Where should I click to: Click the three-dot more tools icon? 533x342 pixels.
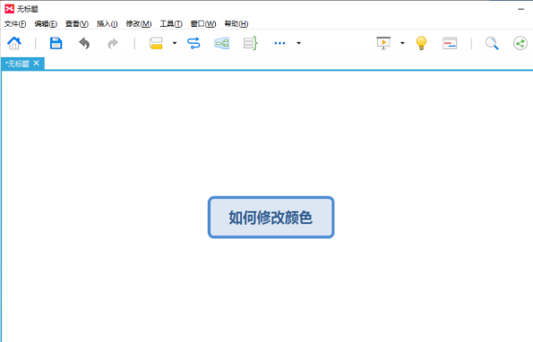tap(279, 43)
